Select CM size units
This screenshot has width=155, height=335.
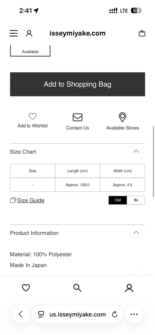[x=118, y=200]
